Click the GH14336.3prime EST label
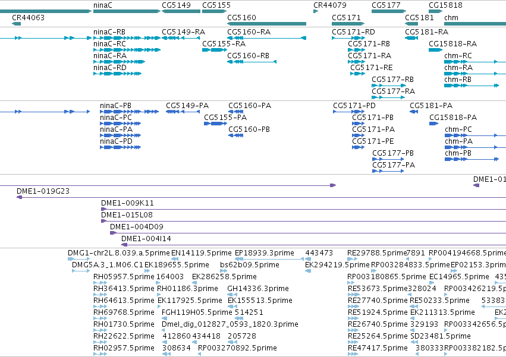The image size is (506, 357). [258, 289]
